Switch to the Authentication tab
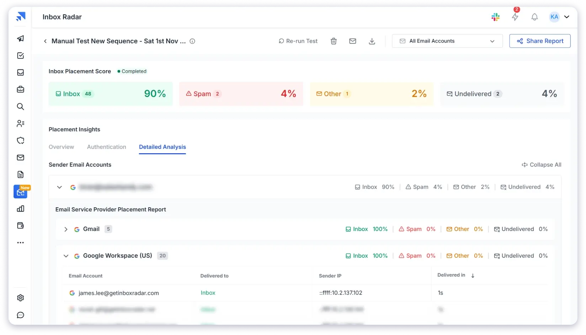 pyautogui.click(x=106, y=147)
